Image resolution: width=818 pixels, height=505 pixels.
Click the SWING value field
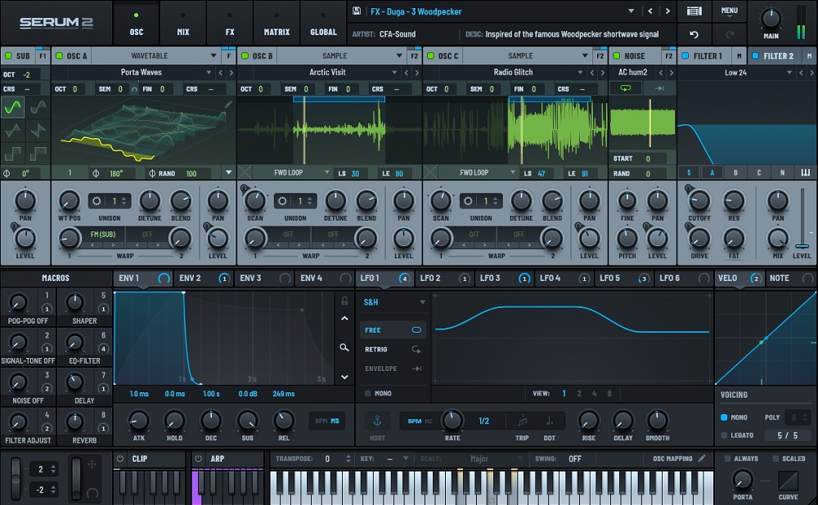click(575, 458)
